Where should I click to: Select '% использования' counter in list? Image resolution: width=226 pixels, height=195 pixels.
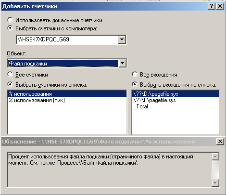point(67,94)
